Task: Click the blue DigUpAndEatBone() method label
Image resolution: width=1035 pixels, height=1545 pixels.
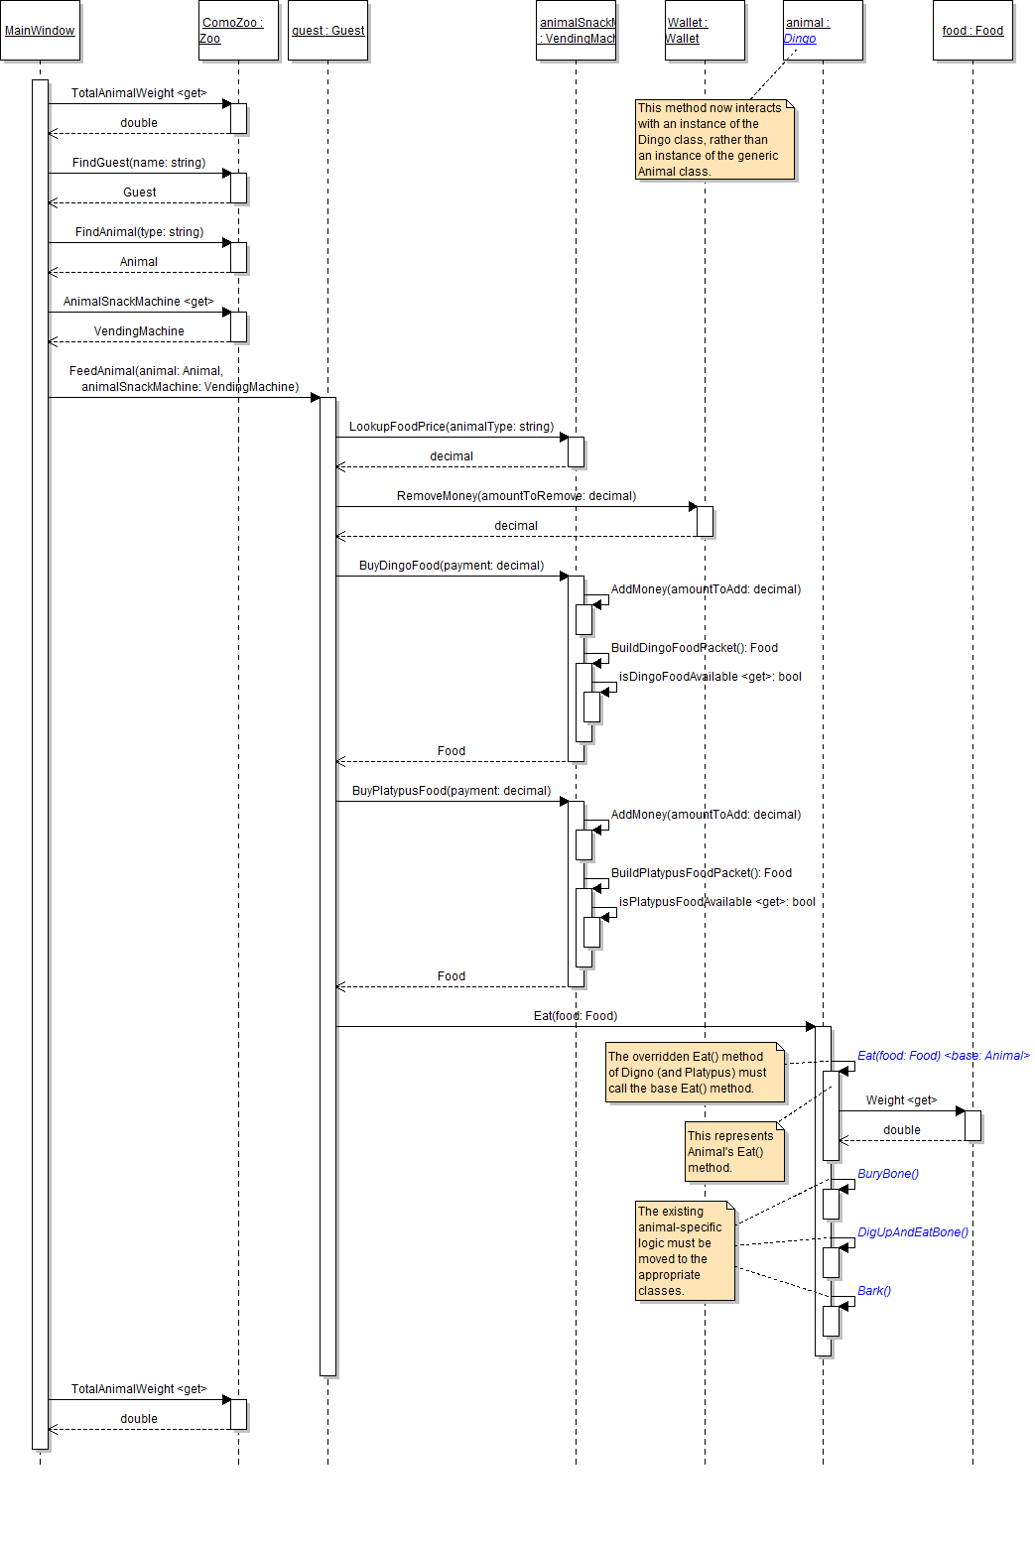Action: click(x=913, y=1232)
